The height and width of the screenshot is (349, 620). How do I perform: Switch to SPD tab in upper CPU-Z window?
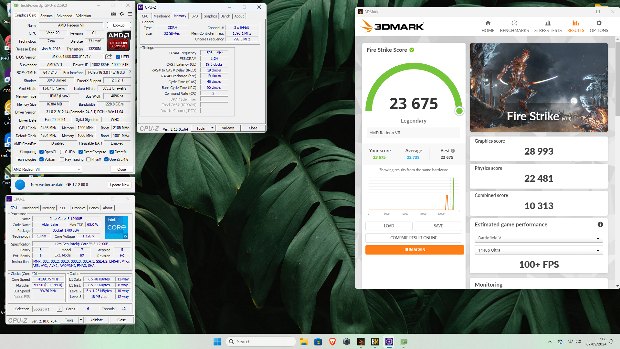pos(194,16)
